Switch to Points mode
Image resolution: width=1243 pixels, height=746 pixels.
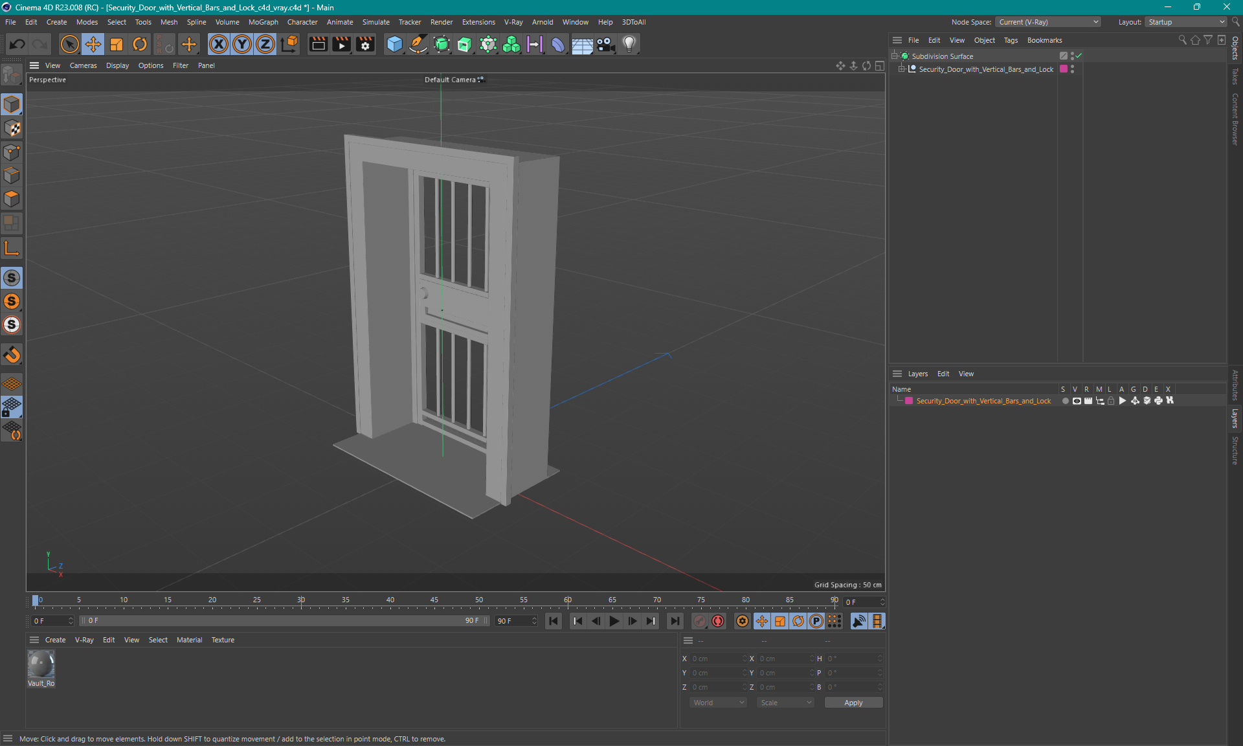tap(12, 152)
